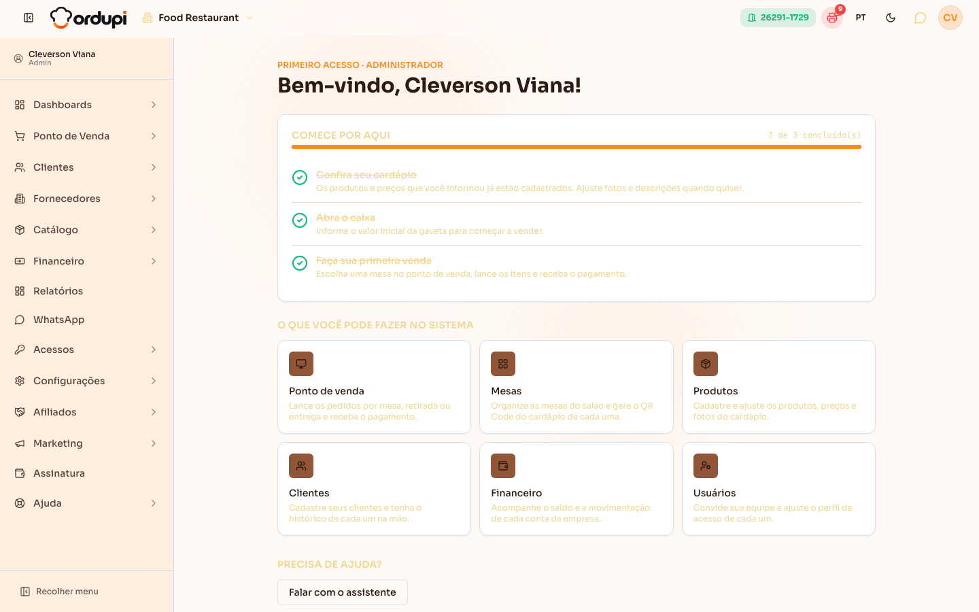Expand the Configurações submenu chevron
The width and height of the screenshot is (979, 612).
[x=154, y=381]
